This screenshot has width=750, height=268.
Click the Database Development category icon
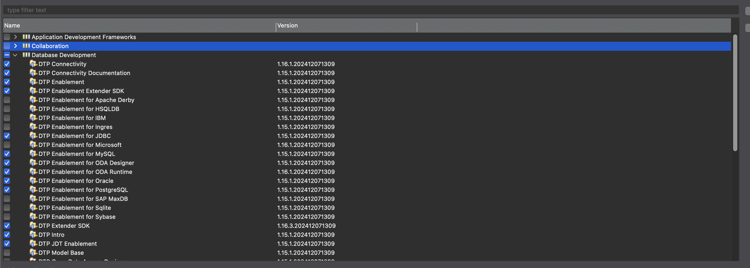pyautogui.click(x=26, y=55)
